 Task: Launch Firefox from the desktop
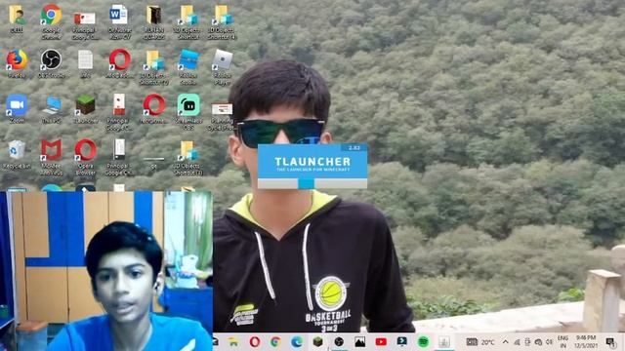[17, 63]
